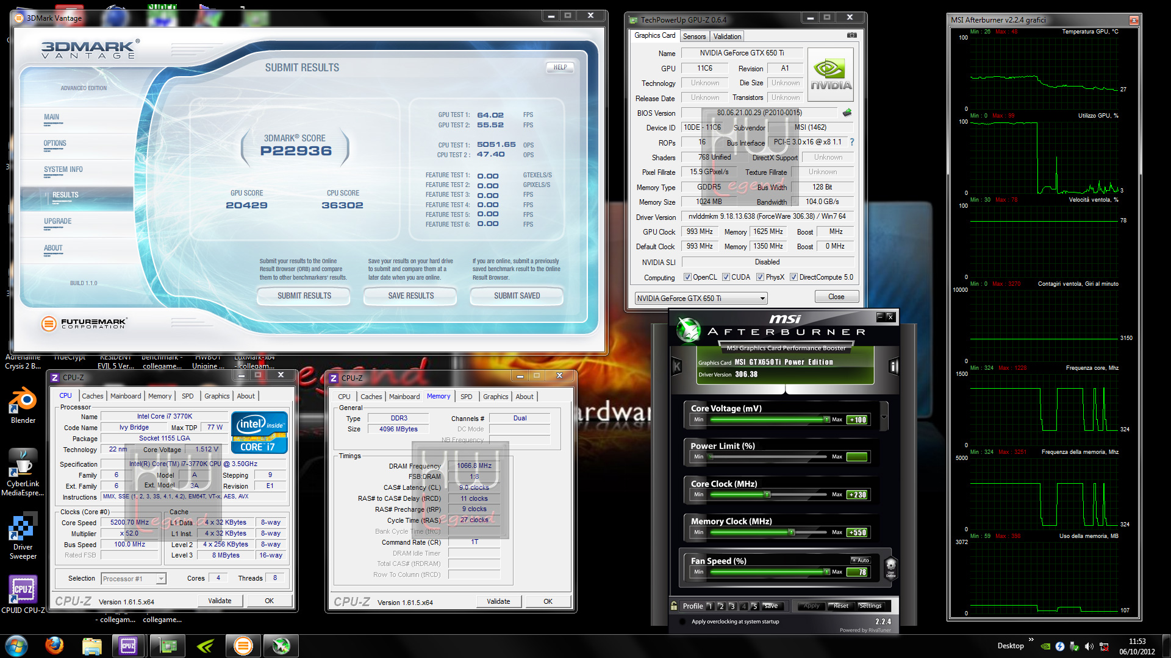Go to Main section in 3DMark Vantage
Image resolution: width=1171 pixels, height=658 pixels.
point(51,117)
